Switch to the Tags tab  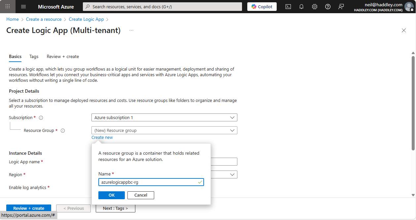click(x=34, y=56)
